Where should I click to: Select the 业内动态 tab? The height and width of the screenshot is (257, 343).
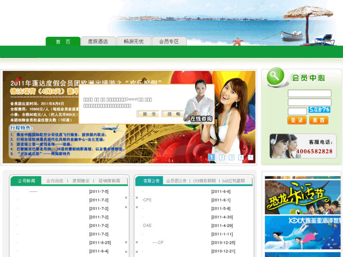click(54, 181)
